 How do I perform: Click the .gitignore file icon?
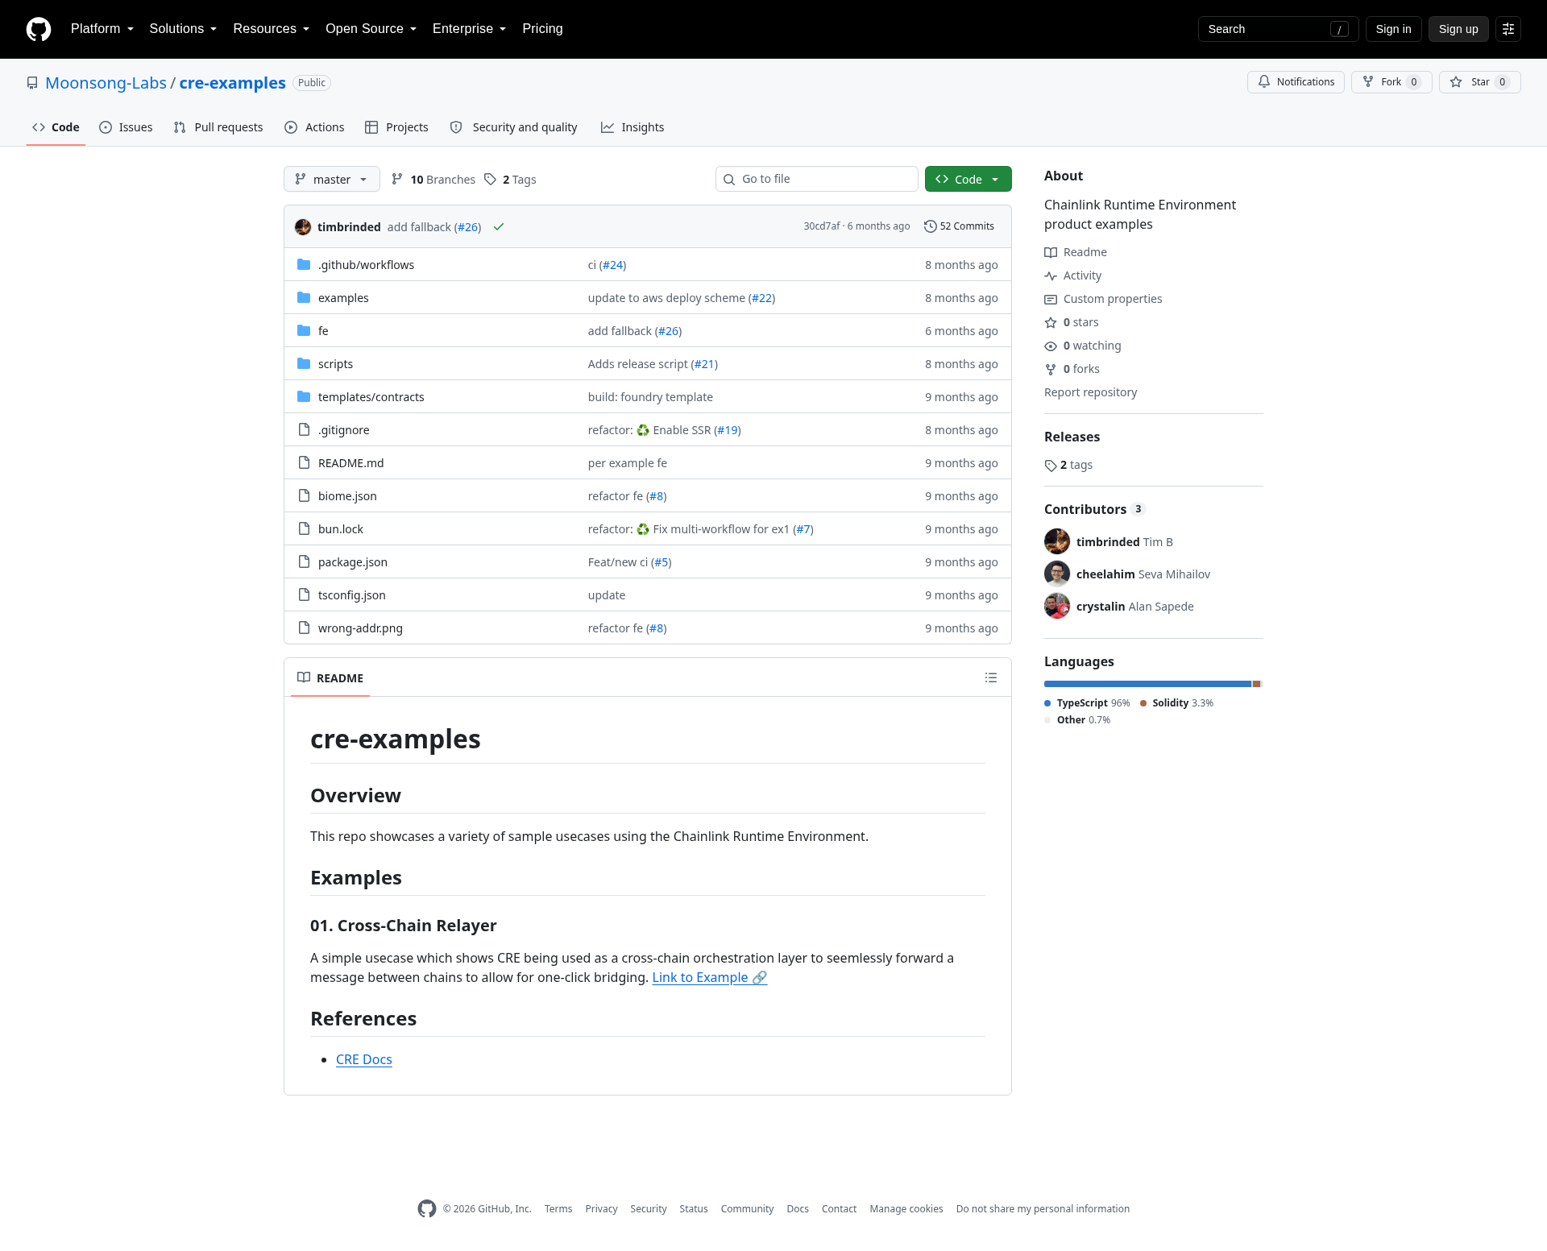coord(304,430)
